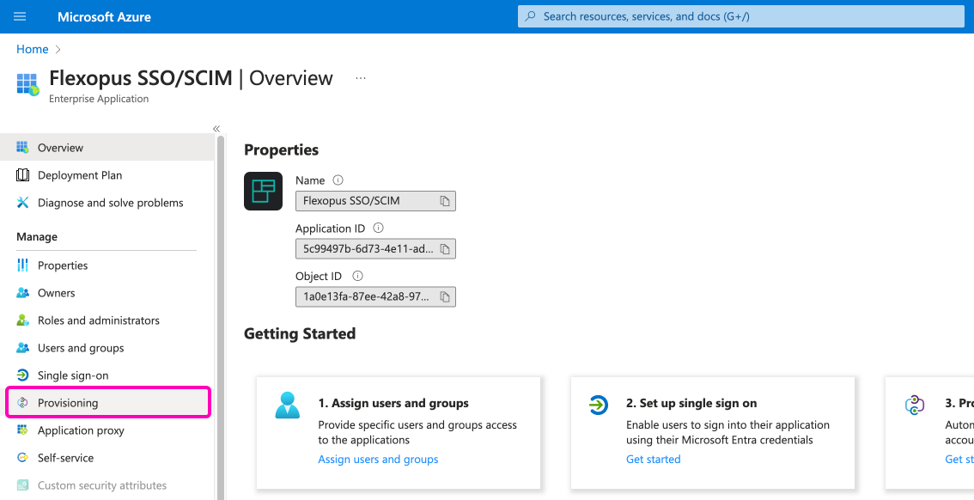Click the Assign users and groups link
Viewport: 974px width, 500px height.
(x=378, y=460)
